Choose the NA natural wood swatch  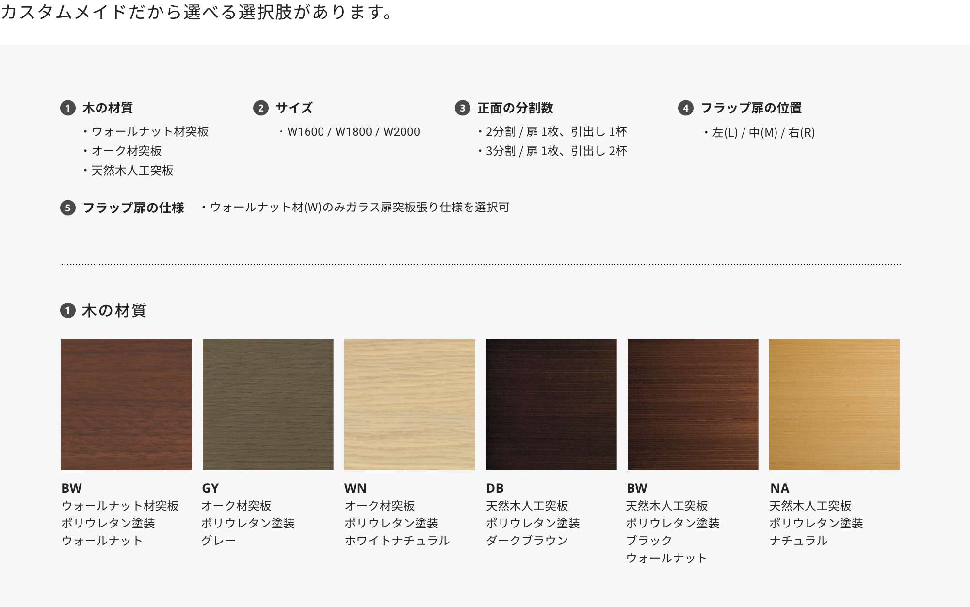[x=835, y=405]
